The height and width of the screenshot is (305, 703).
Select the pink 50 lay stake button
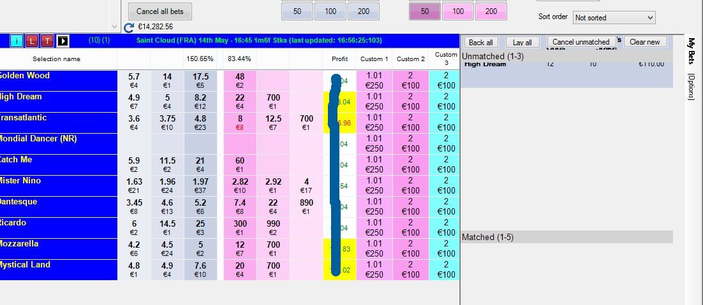pos(425,11)
